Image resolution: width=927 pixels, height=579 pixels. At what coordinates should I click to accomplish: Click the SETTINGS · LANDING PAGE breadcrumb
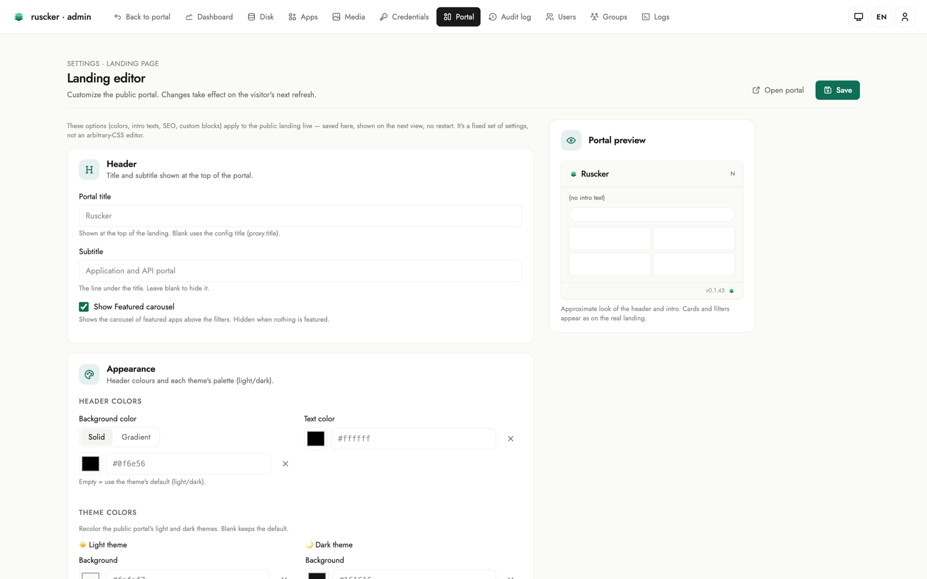pos(113,64)
